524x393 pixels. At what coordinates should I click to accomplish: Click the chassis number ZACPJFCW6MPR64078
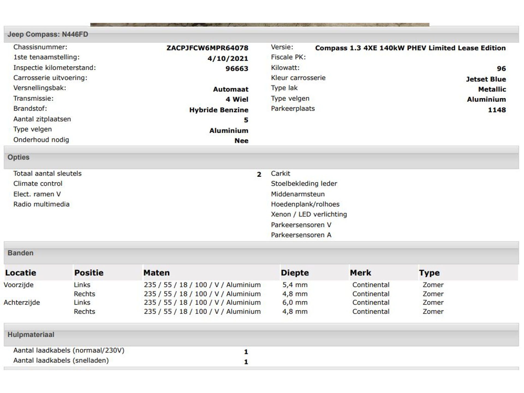pyautogui.click(x=207, y=48)
